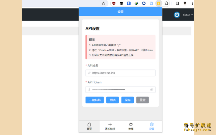
Task: Click the 保存 button
Action: click(128, 100)
